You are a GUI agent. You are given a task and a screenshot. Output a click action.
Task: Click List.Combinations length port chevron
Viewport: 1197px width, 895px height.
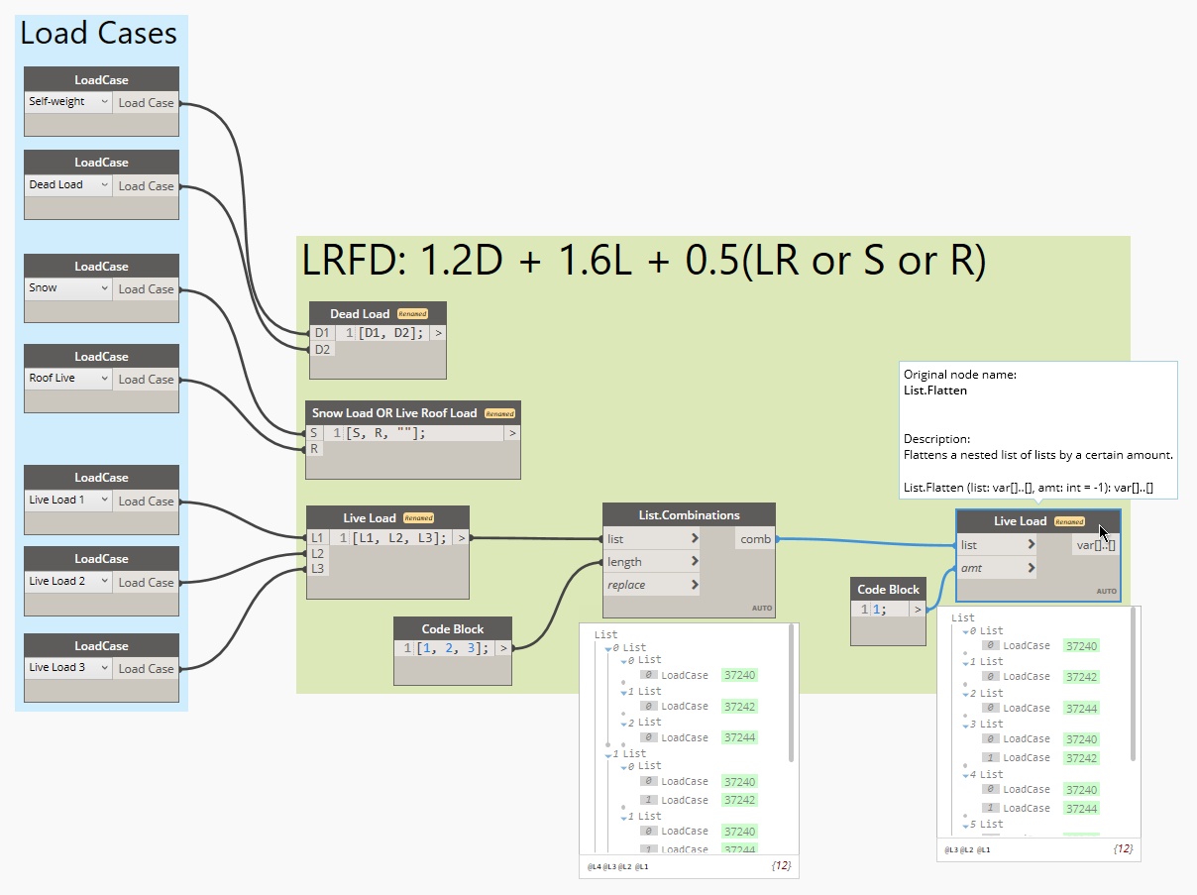click(695, 561)
